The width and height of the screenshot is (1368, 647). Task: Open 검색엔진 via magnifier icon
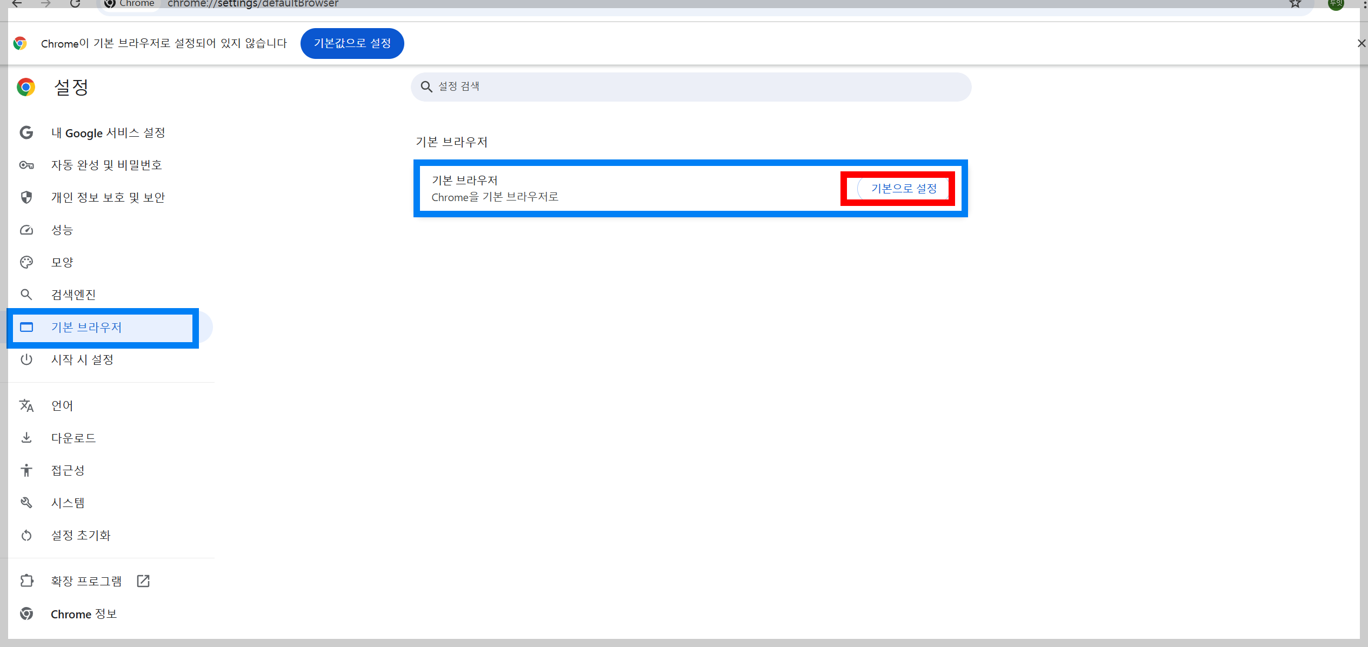click(x=26, y=295)
